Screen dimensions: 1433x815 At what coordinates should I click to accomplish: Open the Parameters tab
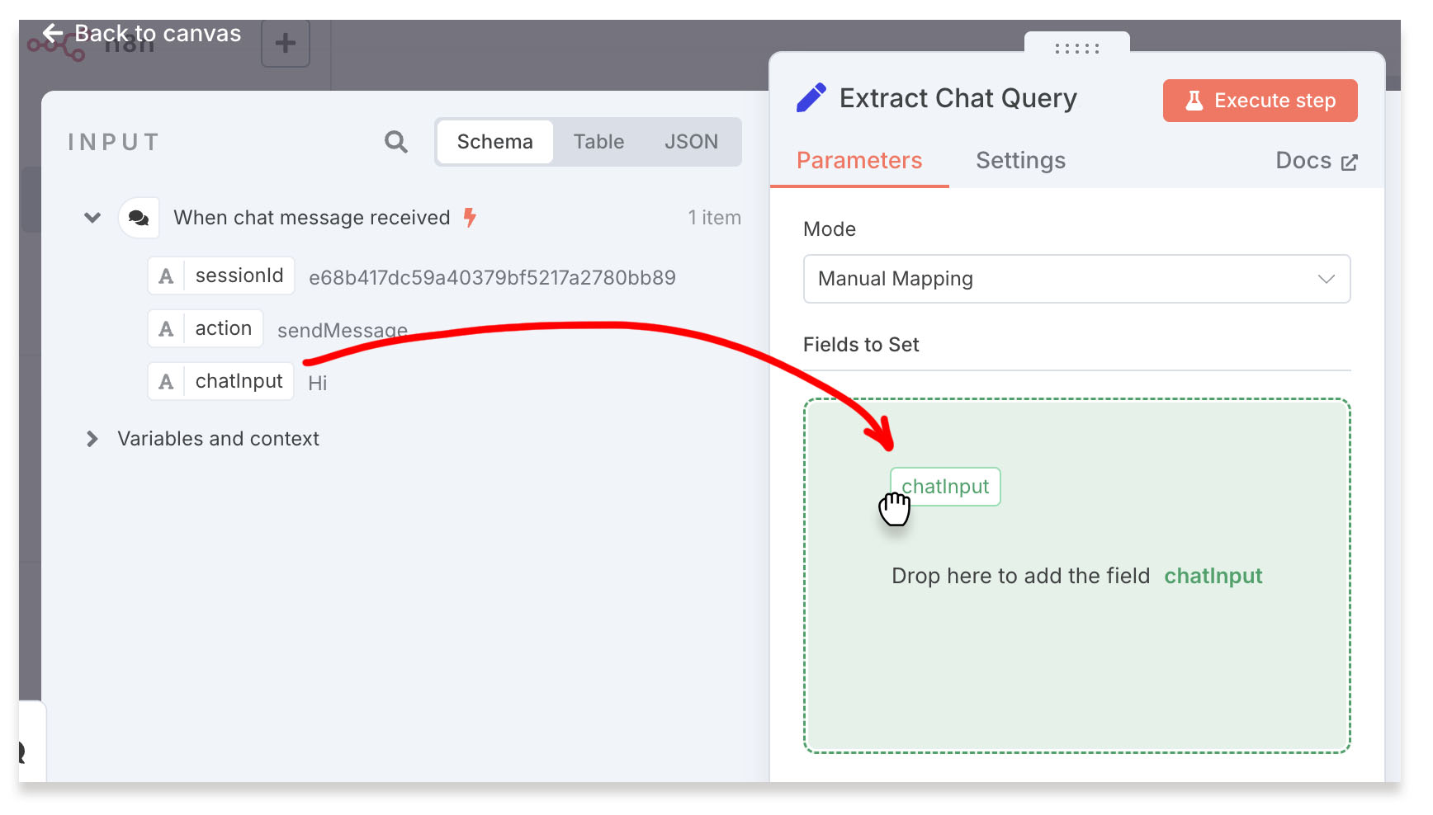click(858, 161)
